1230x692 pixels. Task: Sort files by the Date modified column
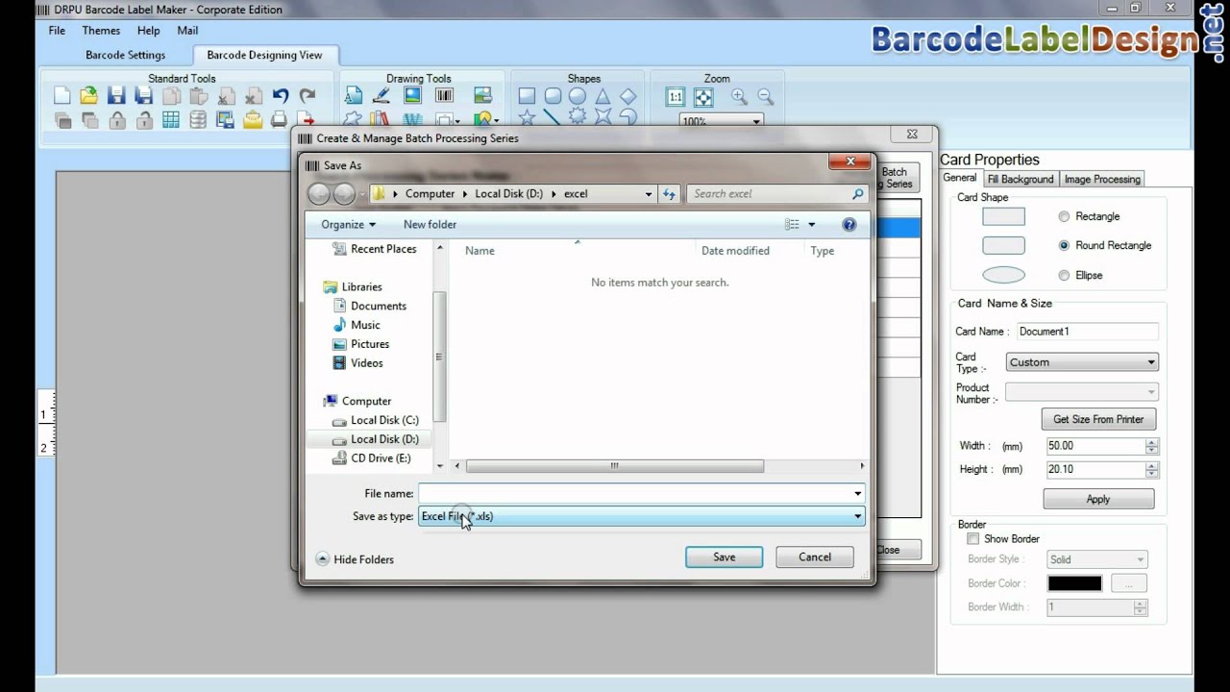[735, 251]
